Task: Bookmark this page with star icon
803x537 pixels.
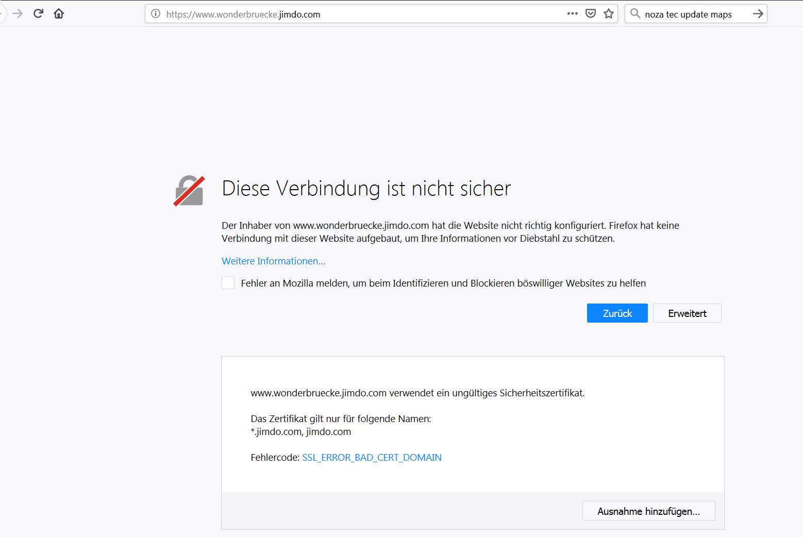Action: coord(609,13)
